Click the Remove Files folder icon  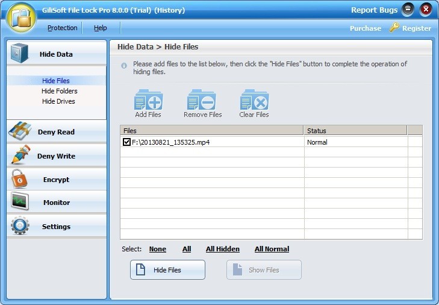pyautogui.click(x=202, y=100)
